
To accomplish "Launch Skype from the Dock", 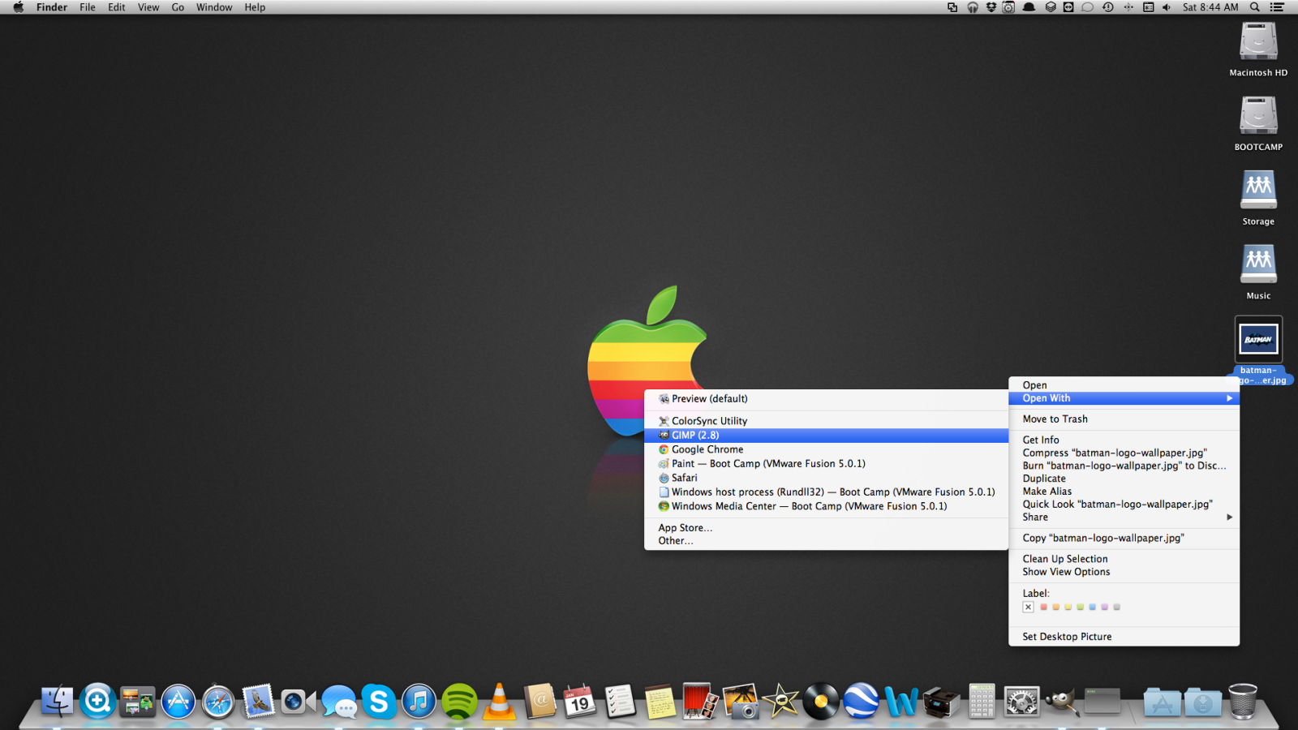I will (x=379, y=701).
